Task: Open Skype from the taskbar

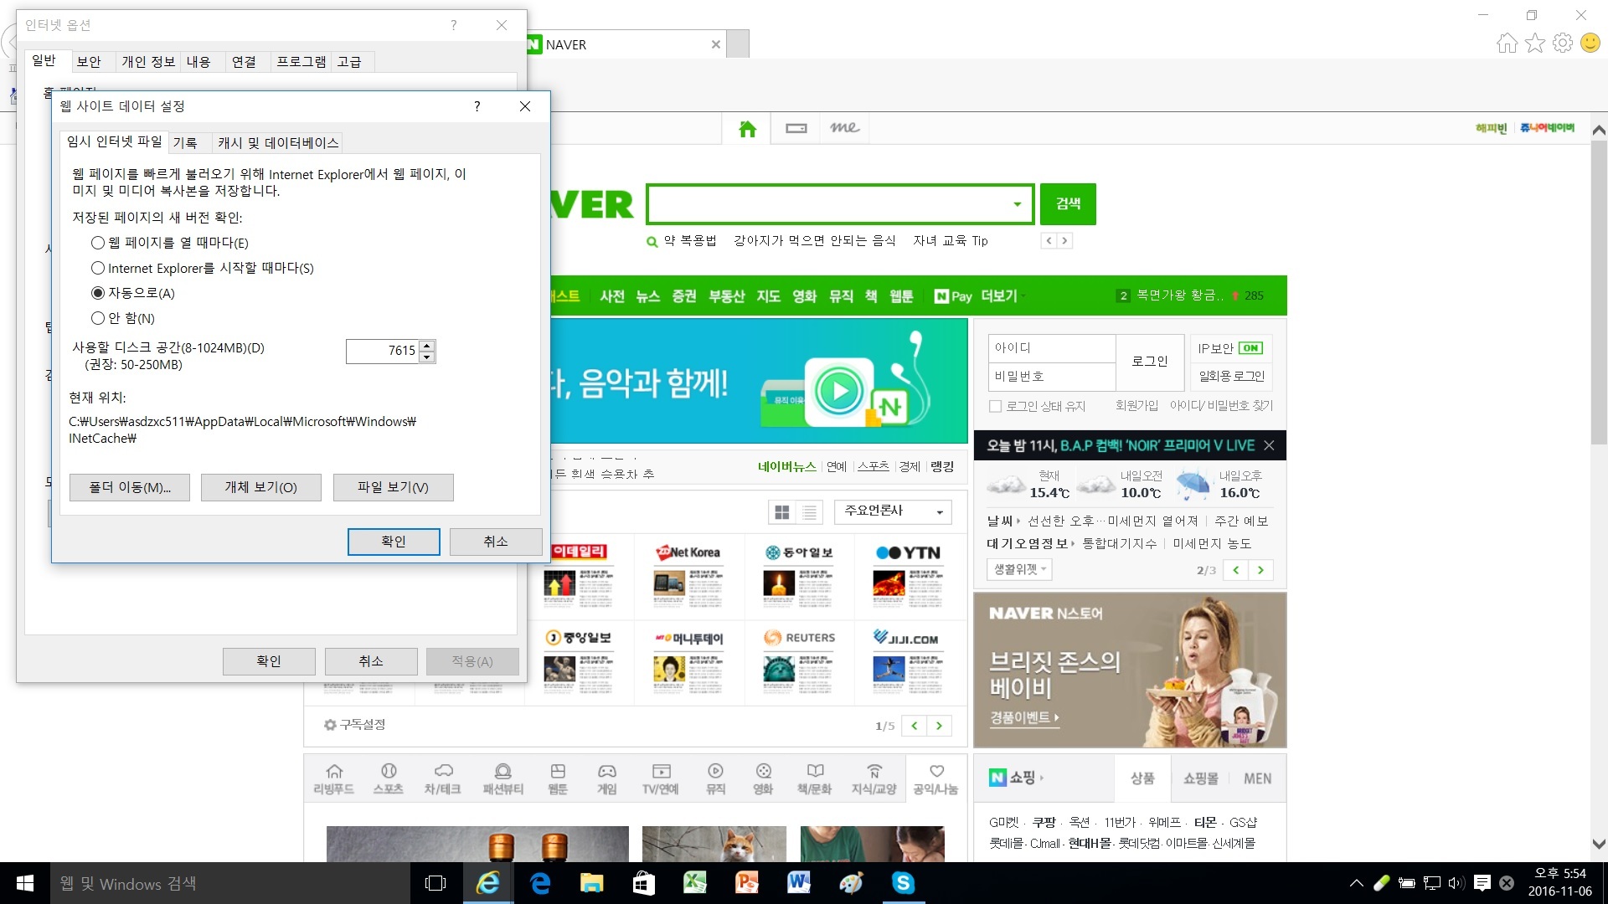Action: tap(903, 883)
